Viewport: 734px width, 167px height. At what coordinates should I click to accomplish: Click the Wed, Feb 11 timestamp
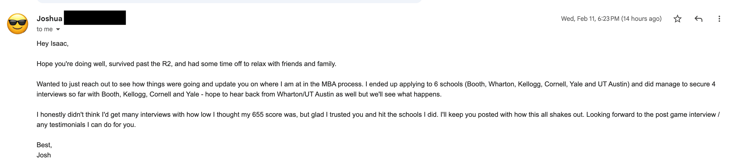(x=590, y=19)
